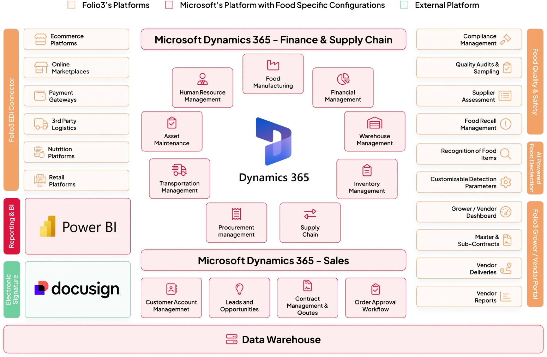Click the Food Manufacturing factory icon

point(273,65)
